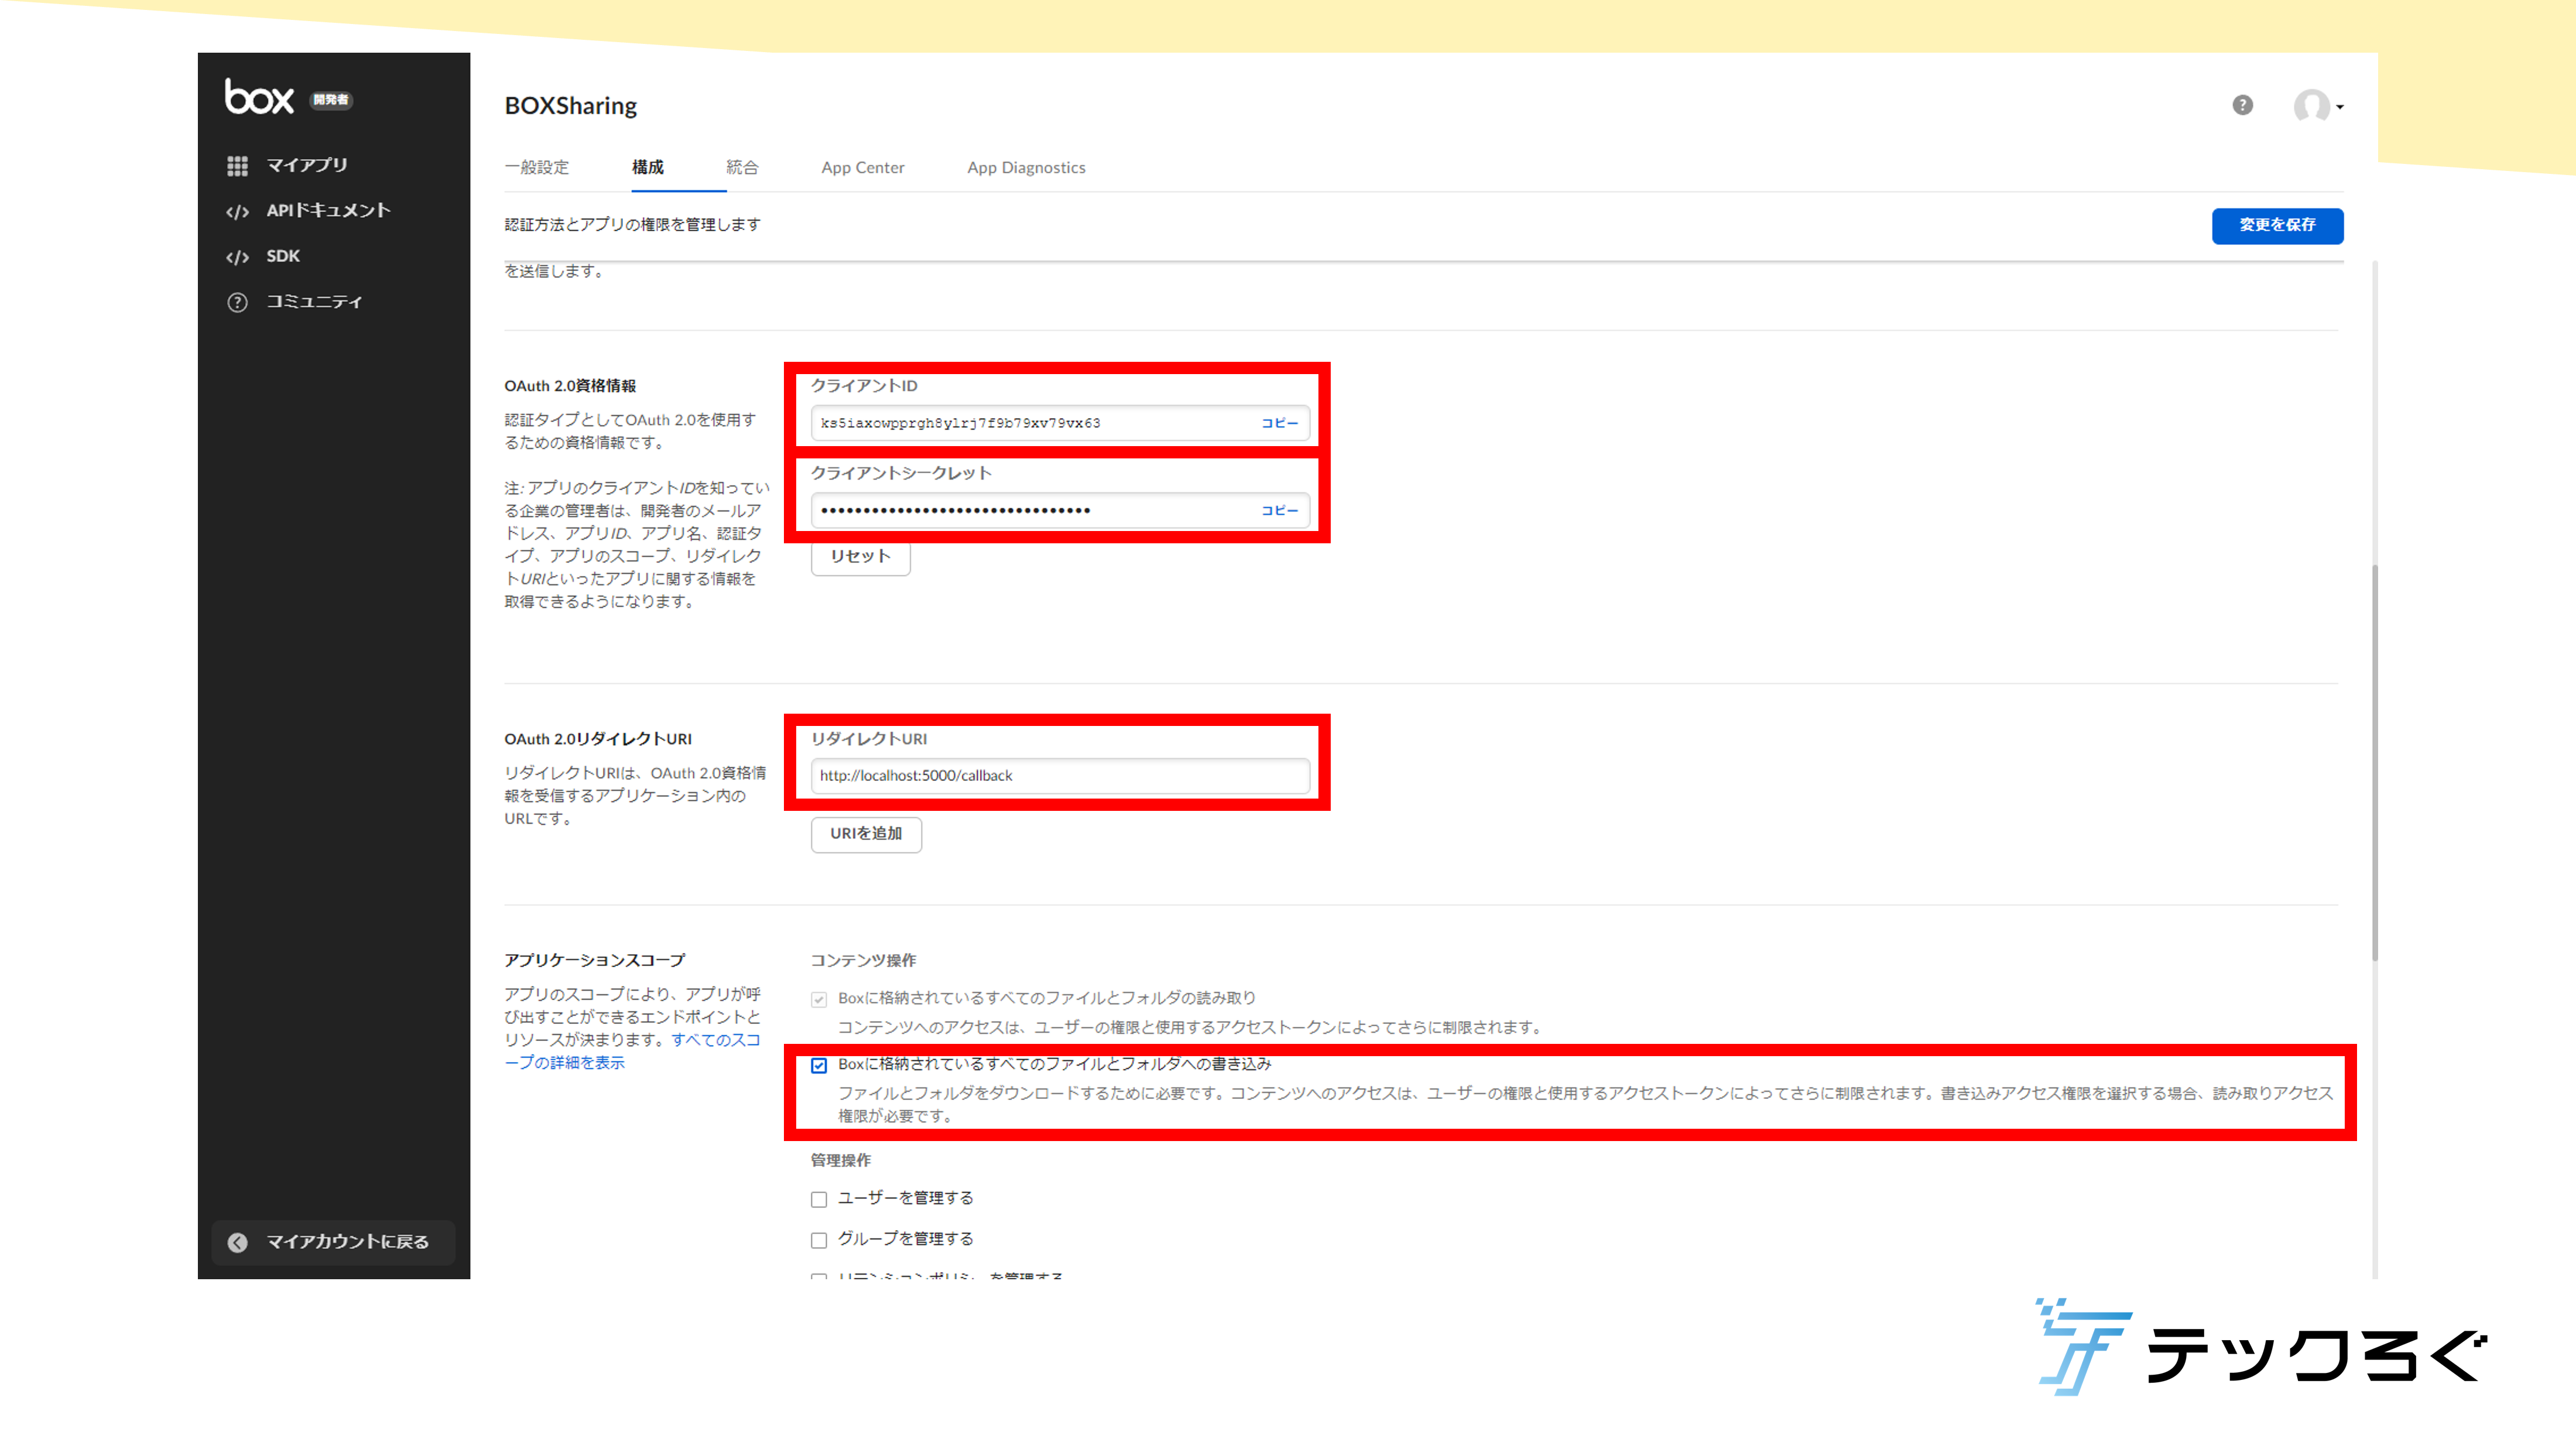Click the box logo in the sidebar
2576x1449 pixels.
tap(259, 97)
